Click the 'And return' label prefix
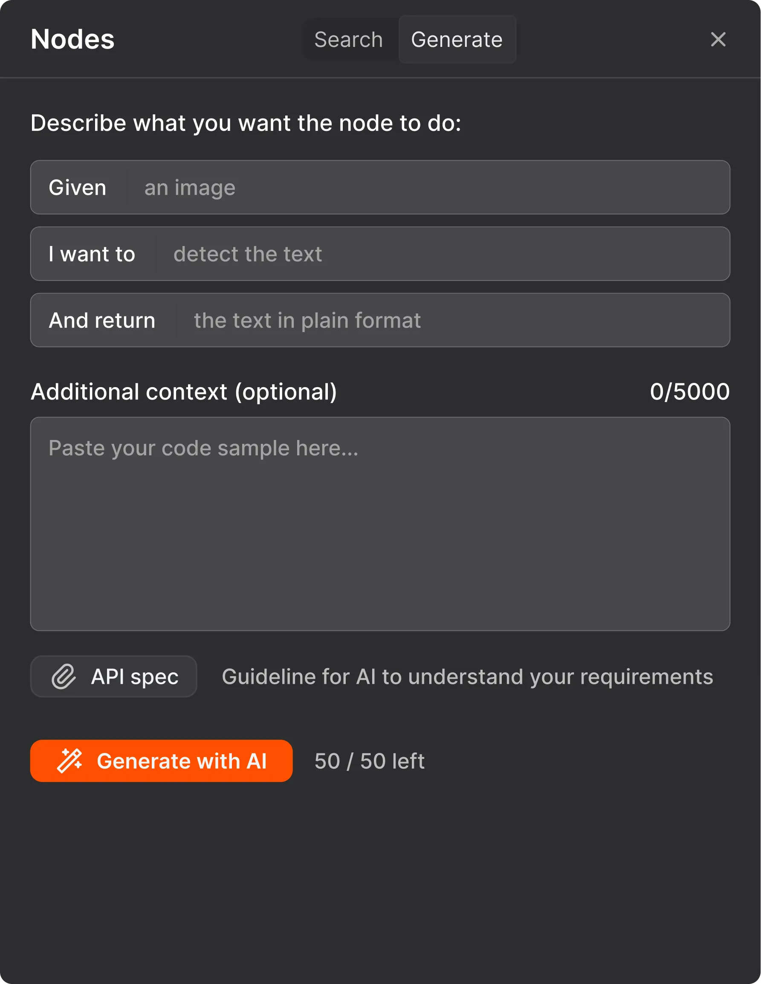 [x=102, y=320]
